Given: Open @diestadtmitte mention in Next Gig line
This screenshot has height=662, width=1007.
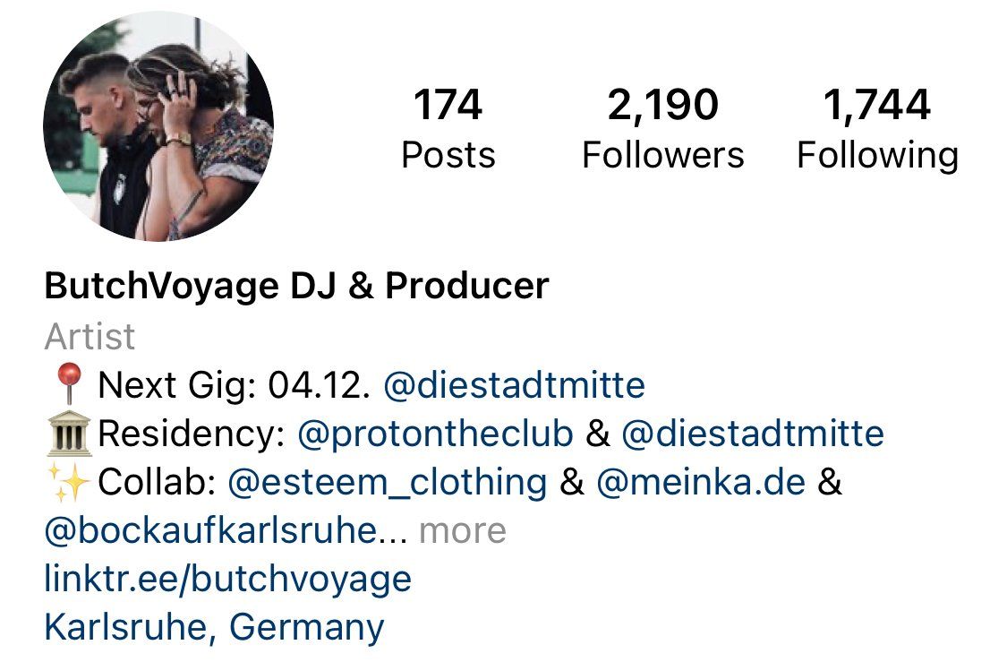Looking at the screenshot, I should [x=514, y=385].
